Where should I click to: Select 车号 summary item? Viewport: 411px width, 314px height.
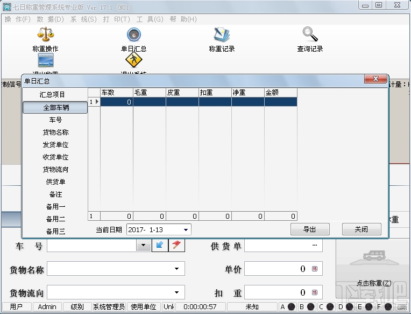point(55,120)
